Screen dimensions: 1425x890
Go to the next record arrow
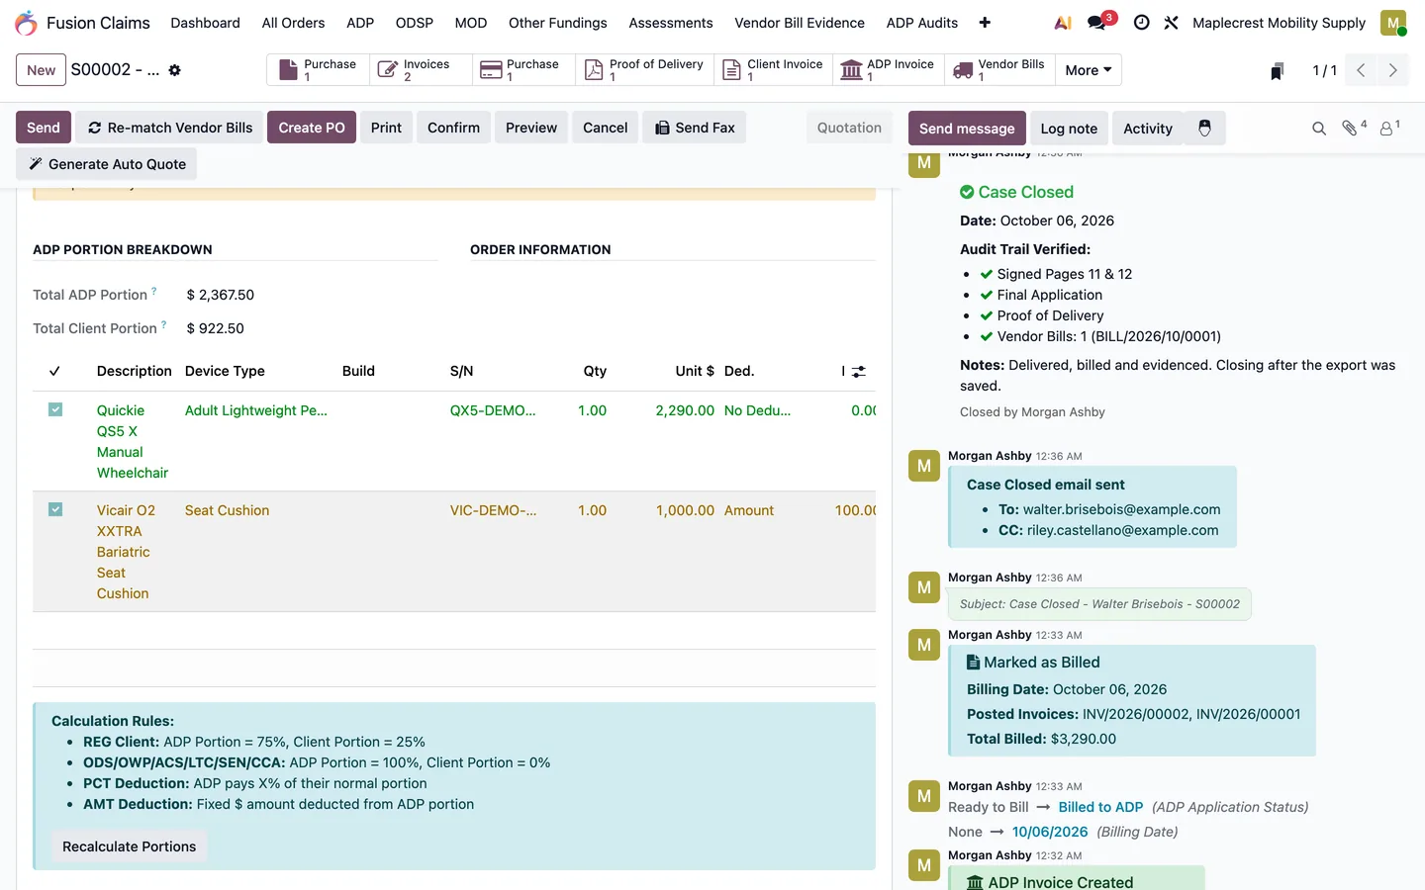[x=1392, y=70]
